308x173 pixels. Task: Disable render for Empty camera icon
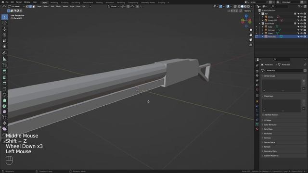[x=305, y=17]
